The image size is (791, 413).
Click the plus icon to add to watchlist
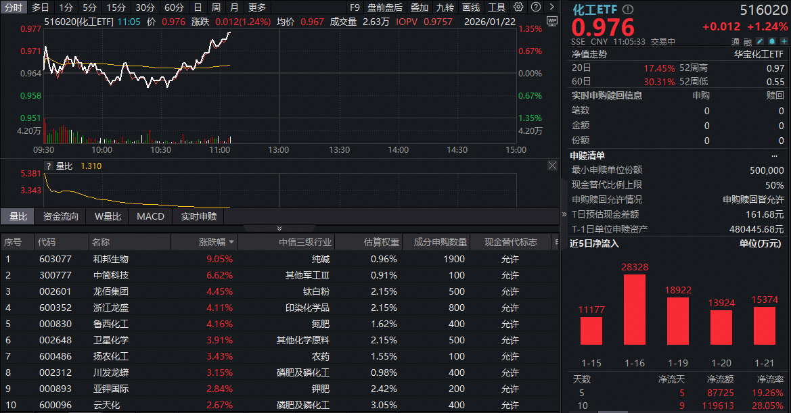point(784,41)
